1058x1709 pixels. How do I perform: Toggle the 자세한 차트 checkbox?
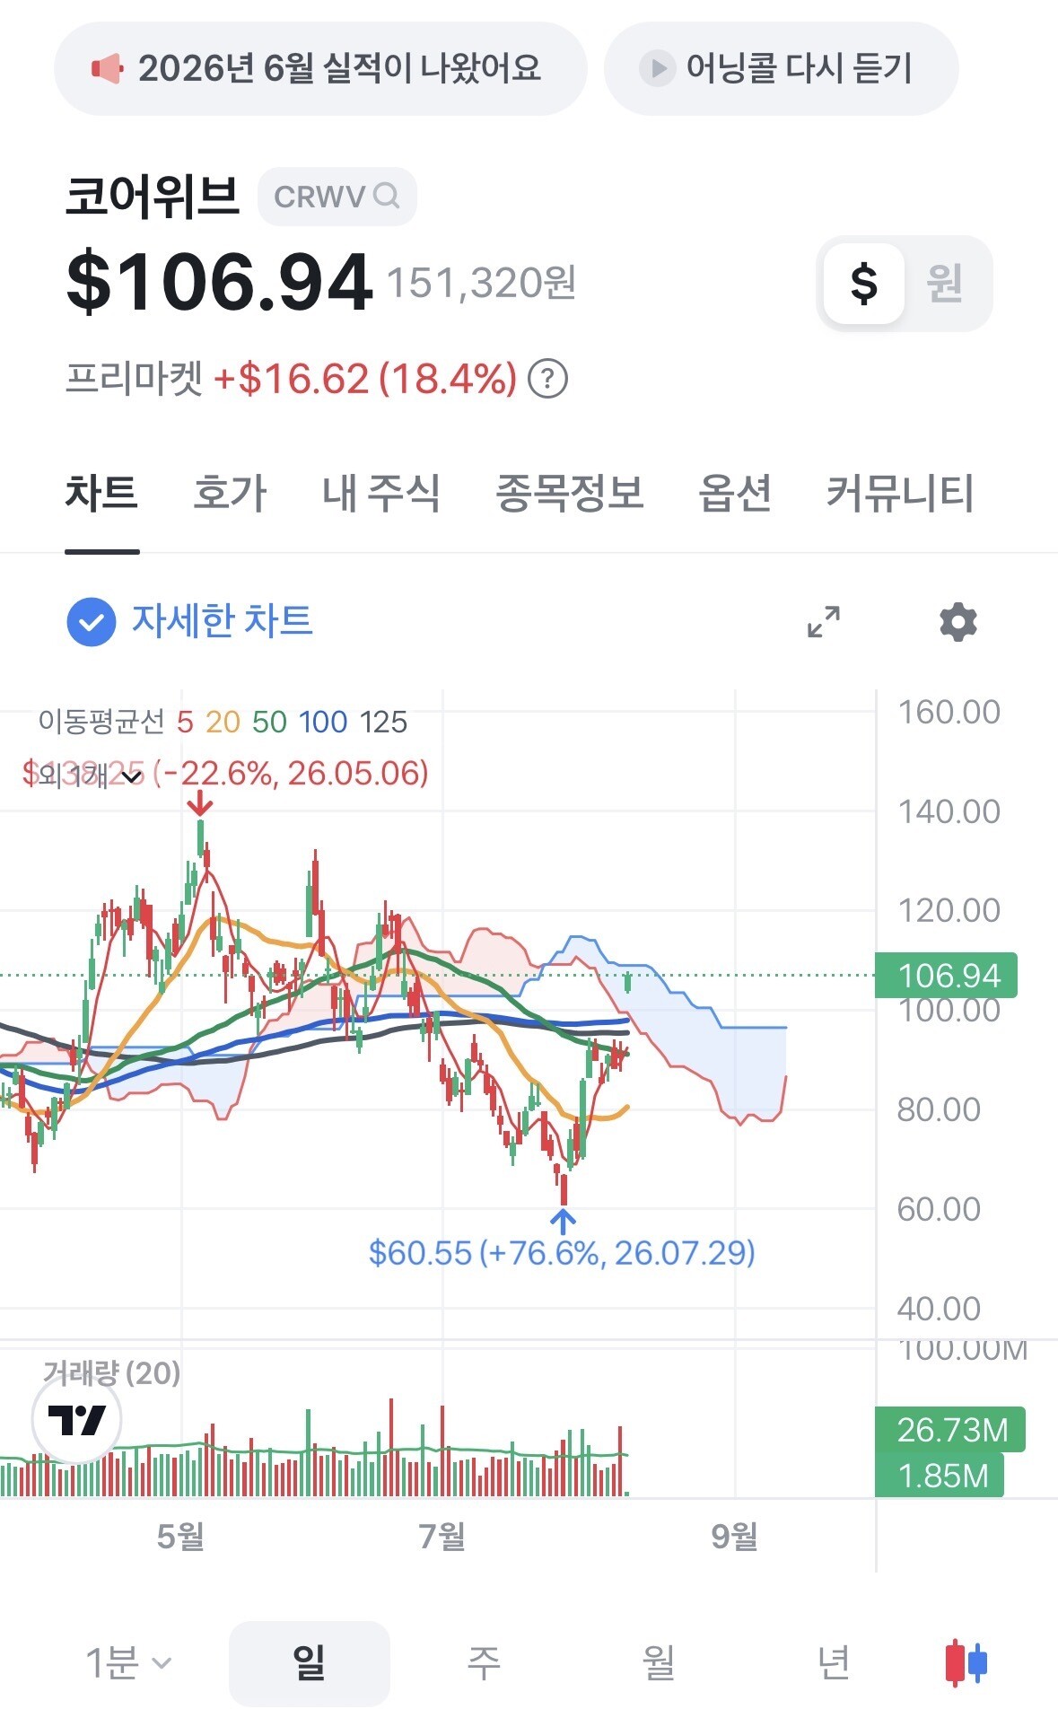click(x=92, y=621)
